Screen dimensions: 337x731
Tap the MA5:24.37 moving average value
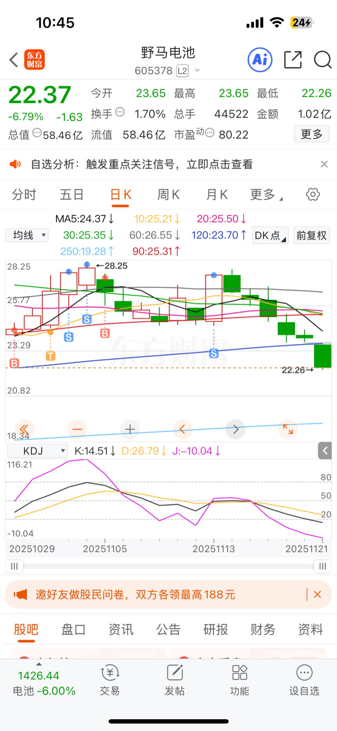tap(85, 218)
